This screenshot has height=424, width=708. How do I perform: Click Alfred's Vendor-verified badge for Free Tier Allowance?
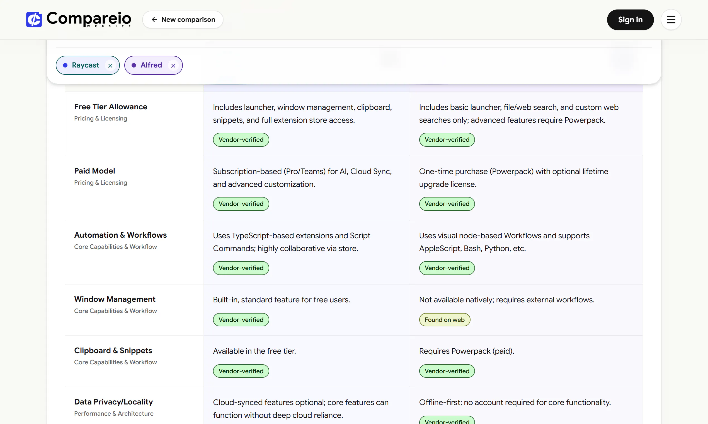(447, 140)
